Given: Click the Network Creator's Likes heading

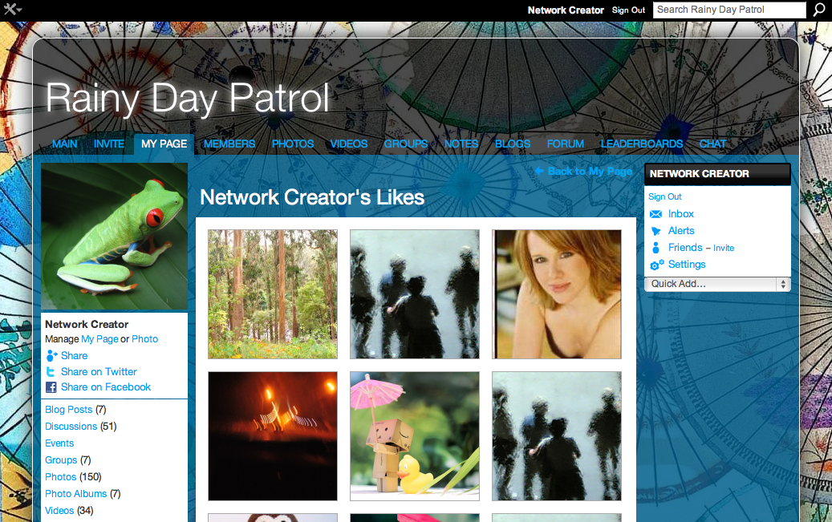Looking at the screenshot, I should (312, 197).
